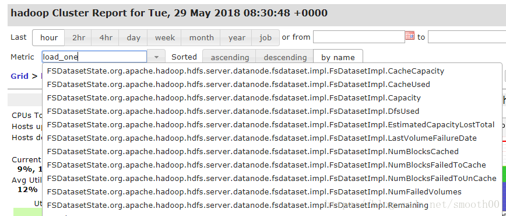The height and width of the screenshot is (216, 506).
Task: Sort hosts ascending
Action: pos(230,57)
